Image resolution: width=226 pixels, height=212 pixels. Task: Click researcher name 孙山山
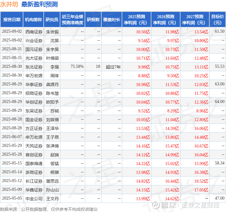pos(52,190)
